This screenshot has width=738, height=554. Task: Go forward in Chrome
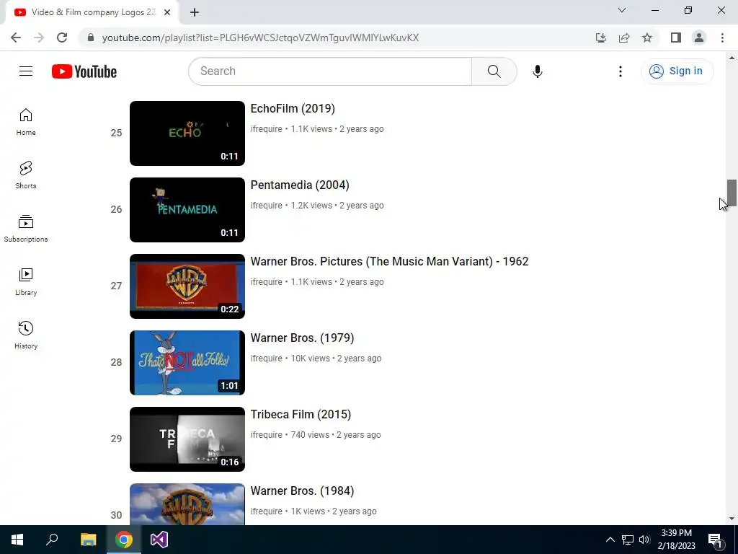(x=39, y=38)
